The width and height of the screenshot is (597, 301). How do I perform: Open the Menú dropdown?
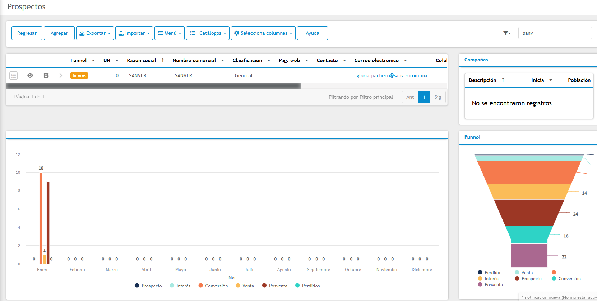[x=170, y=33]
